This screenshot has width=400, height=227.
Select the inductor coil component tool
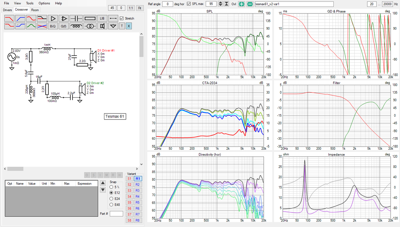pyautogui.click(x=76, y=26)
